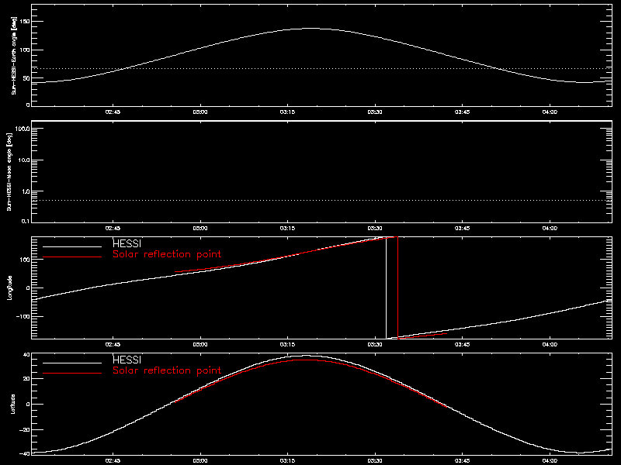Select Solar reflection point label in Longitude plot
621x465 pixels.
click(x=167, y=254)
